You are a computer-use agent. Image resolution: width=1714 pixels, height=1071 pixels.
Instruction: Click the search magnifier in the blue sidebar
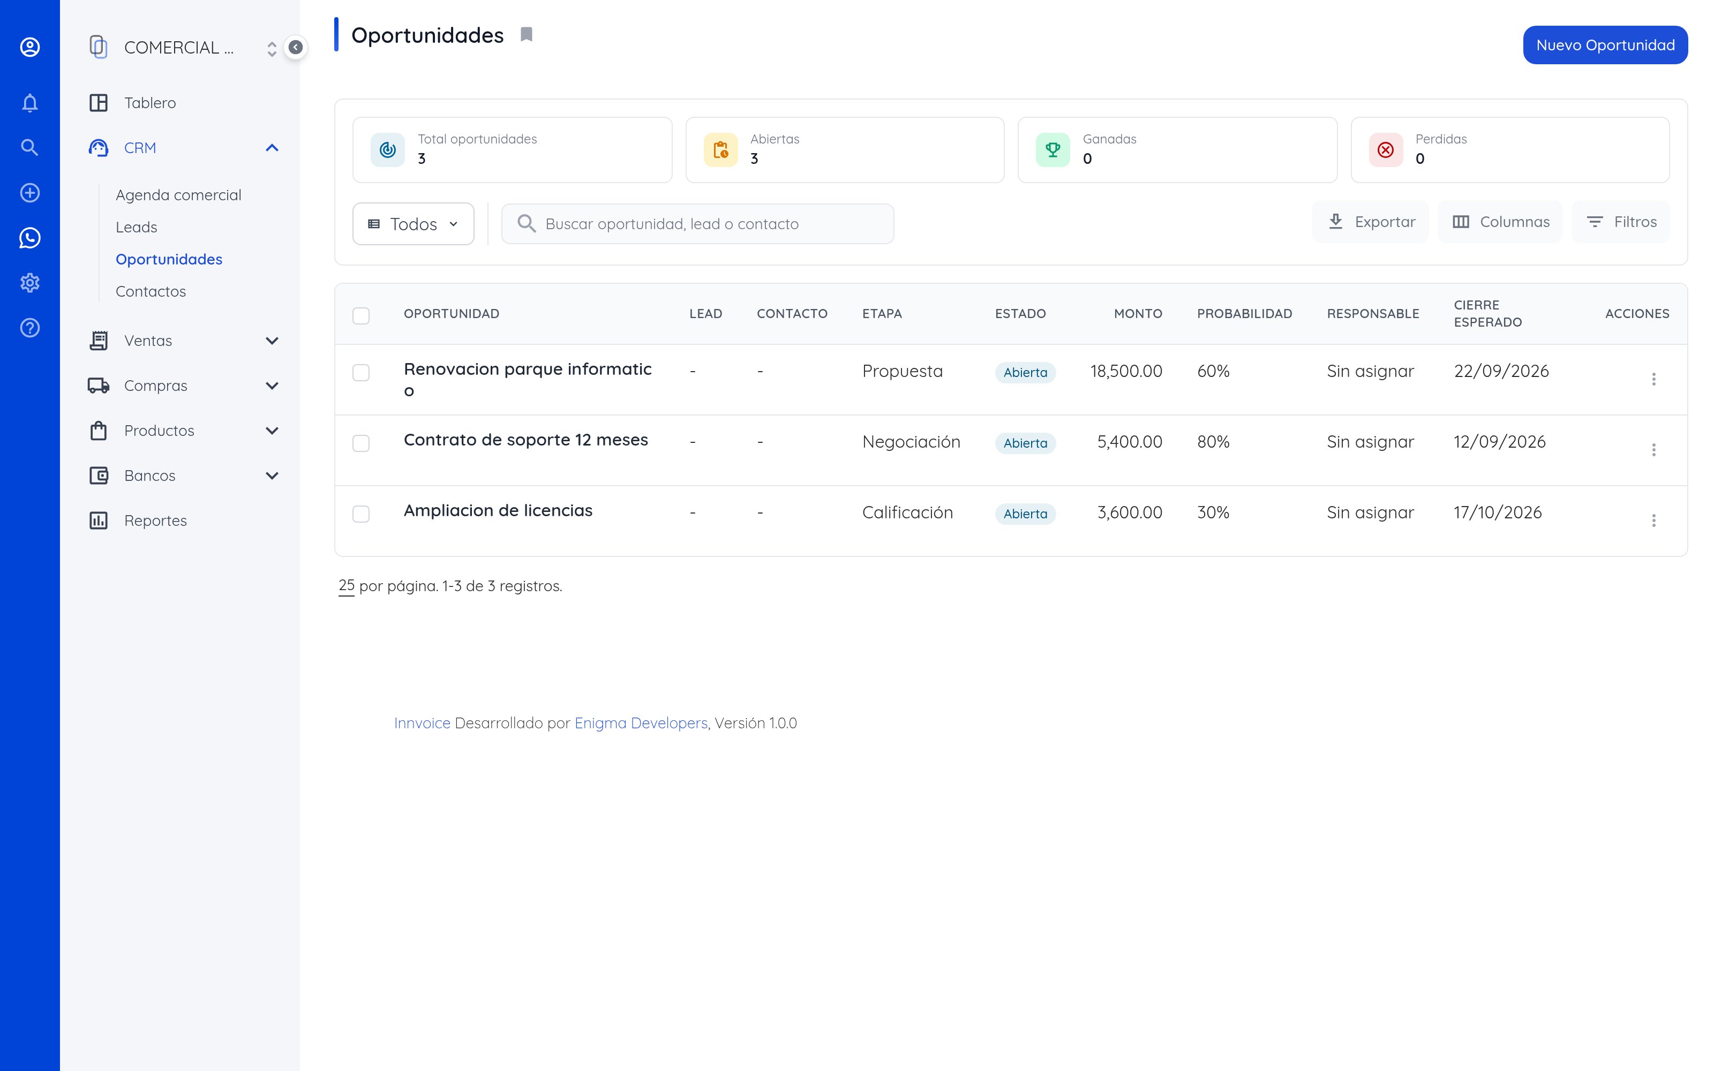[x=30, y=147]
